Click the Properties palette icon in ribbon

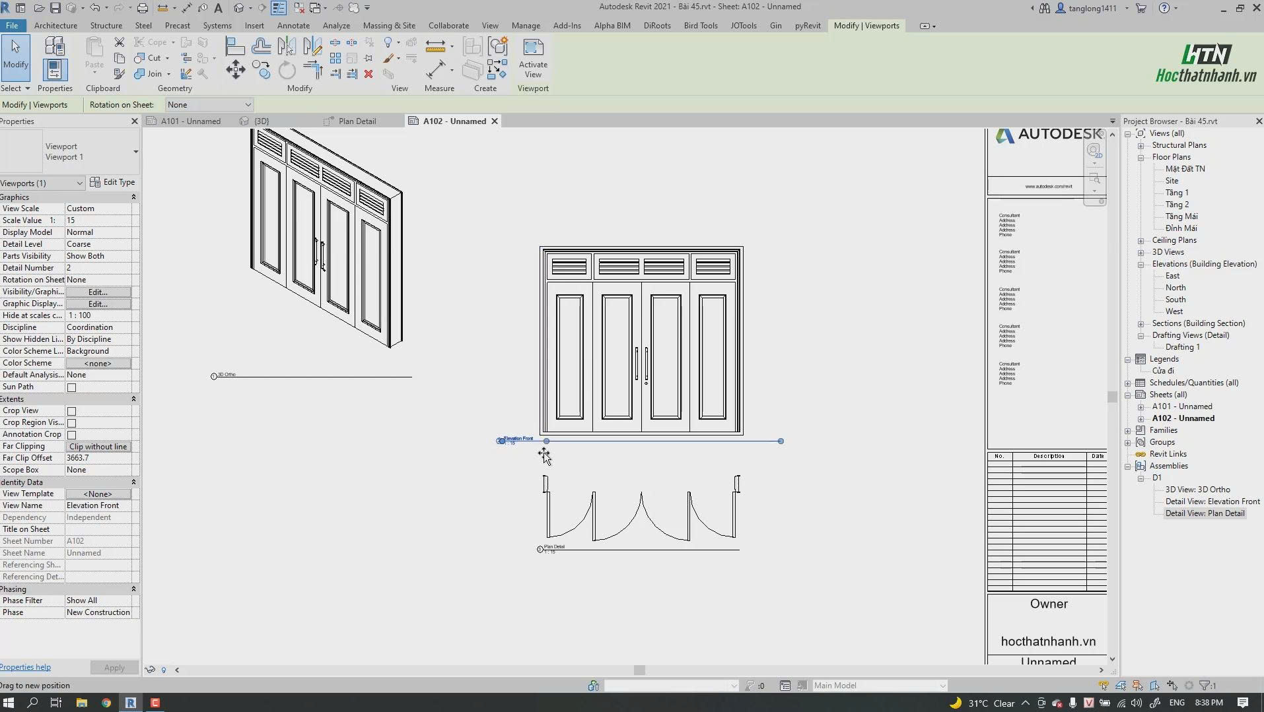[55, 69]
